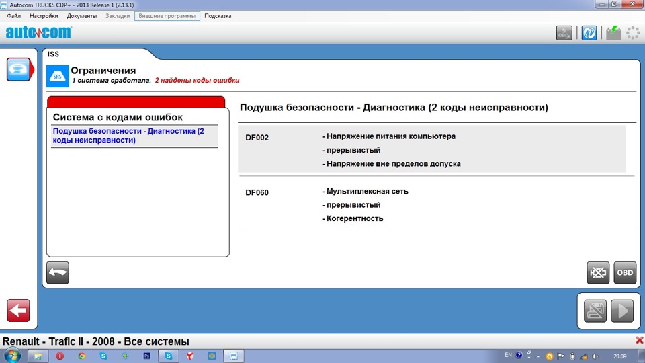Click Мультиплексная сеть text
The height and width of the screenshot is (363, 645).
click(x=368, y=192)
